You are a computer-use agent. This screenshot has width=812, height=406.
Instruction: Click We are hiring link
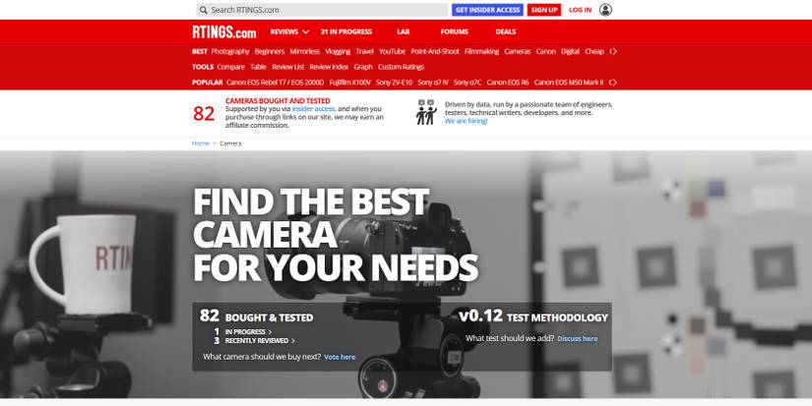(467, 121)
